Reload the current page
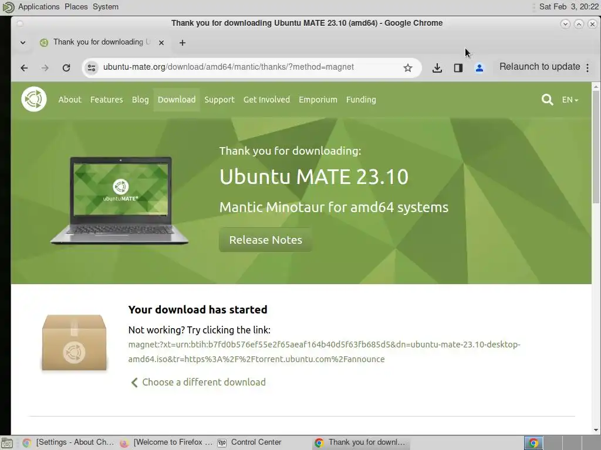601x450 pixels. (x=66, y=68)
